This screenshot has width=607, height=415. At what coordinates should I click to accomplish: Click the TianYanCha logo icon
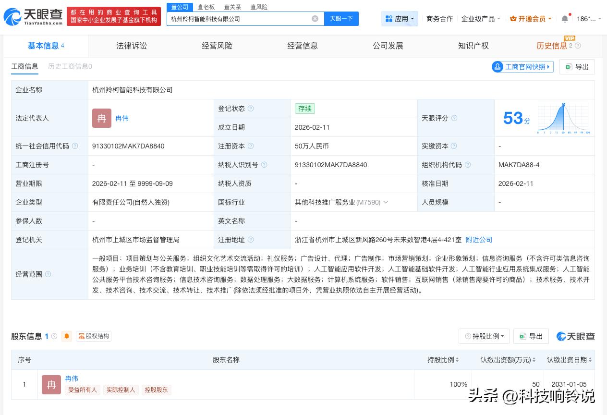(12, 17)
